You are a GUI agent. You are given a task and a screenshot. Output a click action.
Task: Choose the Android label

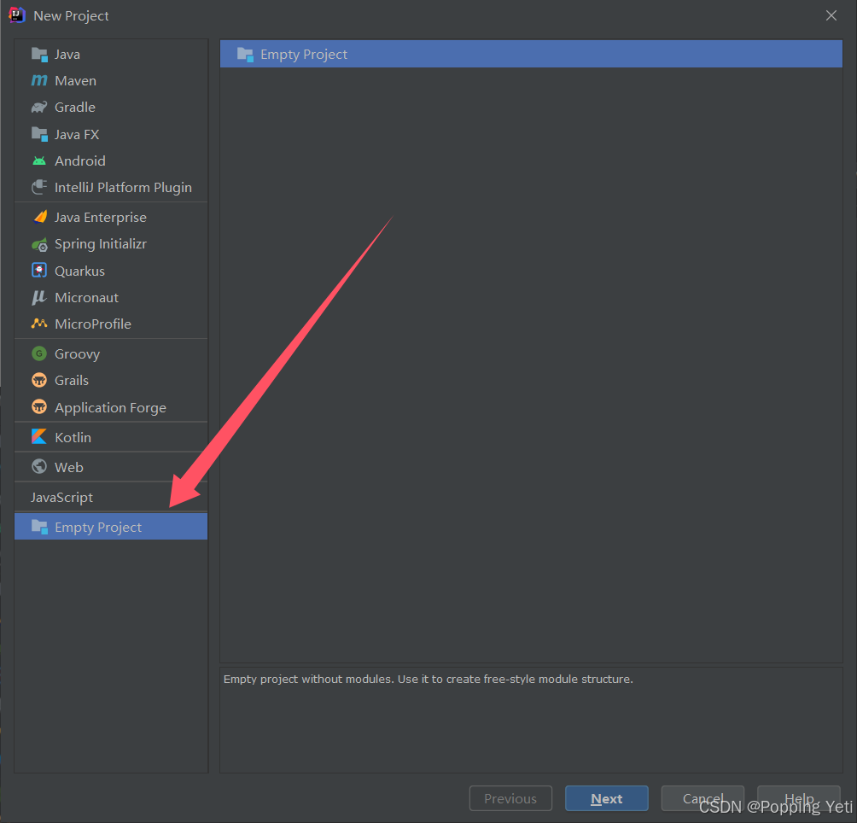79,161
